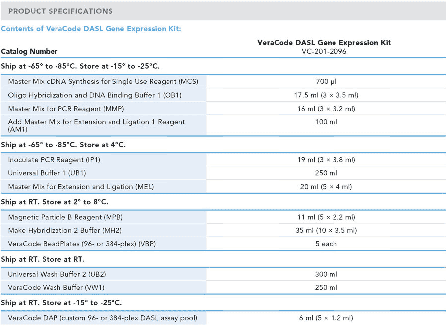
Task: Click 'VeraCode DAP (custom 96- or 384-plex DASL assay pool)'
Action: [103, 318]
